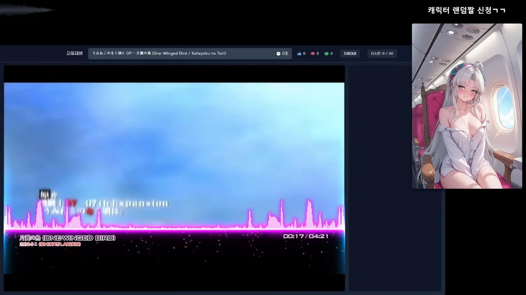Click the thumbs-down dislike icon
The width and height of the screenshot is (526, 295).
(x=313, y=54)
